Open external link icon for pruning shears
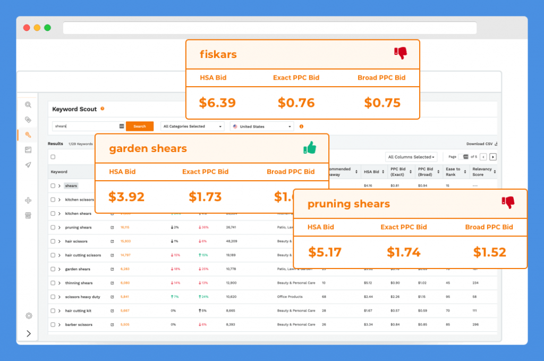 112,228
